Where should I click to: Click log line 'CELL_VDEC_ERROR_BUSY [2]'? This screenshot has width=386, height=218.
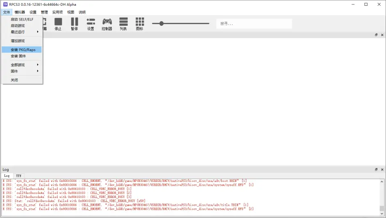point(67,193)
